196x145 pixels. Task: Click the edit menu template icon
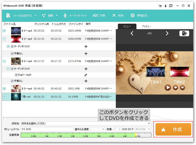[x=184, y=34]
